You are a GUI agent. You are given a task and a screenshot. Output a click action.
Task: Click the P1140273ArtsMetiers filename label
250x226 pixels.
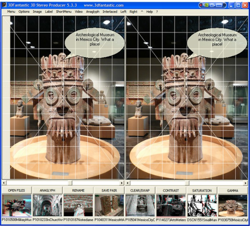pos(171,220)
